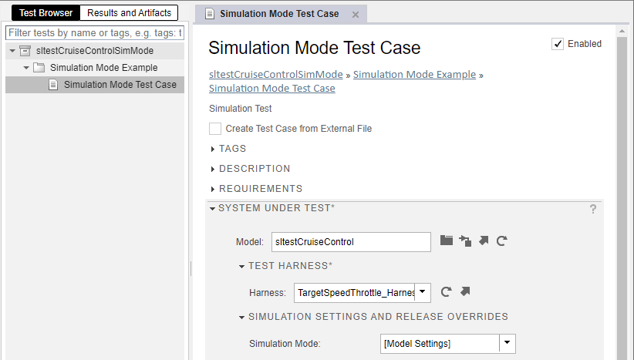Click the browse model folder icon
Image resolution: width=634 pixels, height=360 pixels.
447,241
